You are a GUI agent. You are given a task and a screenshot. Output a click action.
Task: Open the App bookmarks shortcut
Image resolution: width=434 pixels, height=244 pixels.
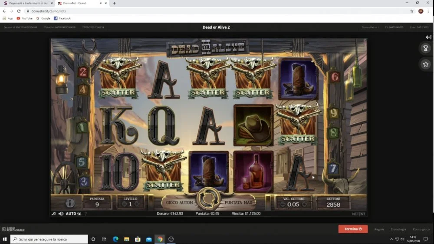tap(8, 18)
